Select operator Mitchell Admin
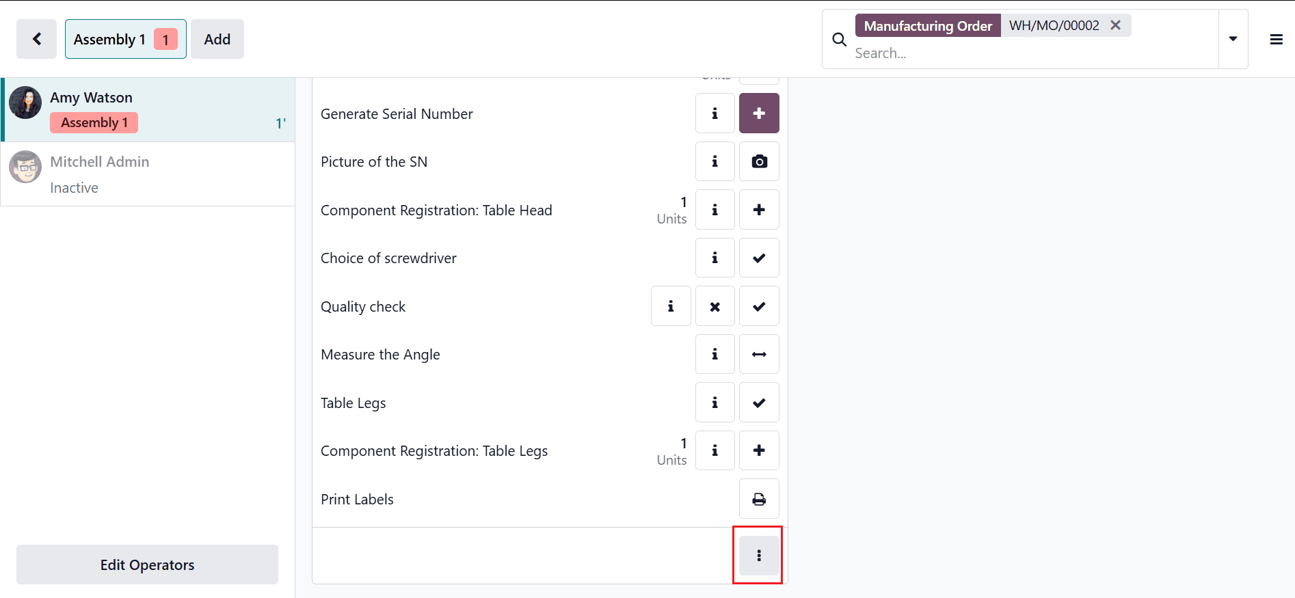The height and width of the screenshot is (598, 1295). [x=148, y=174]
